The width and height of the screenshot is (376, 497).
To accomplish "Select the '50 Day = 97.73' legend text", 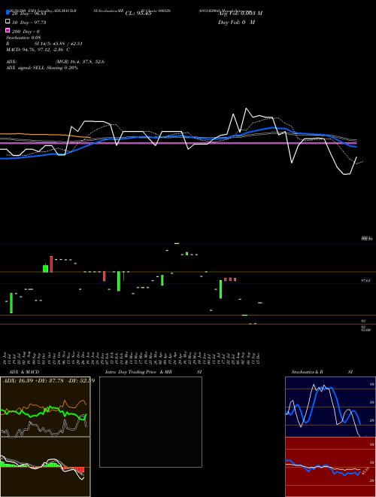I will tap(29, 22).
